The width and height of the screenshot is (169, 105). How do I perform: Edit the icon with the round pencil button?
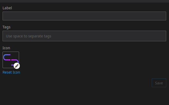tap(17, 66)
